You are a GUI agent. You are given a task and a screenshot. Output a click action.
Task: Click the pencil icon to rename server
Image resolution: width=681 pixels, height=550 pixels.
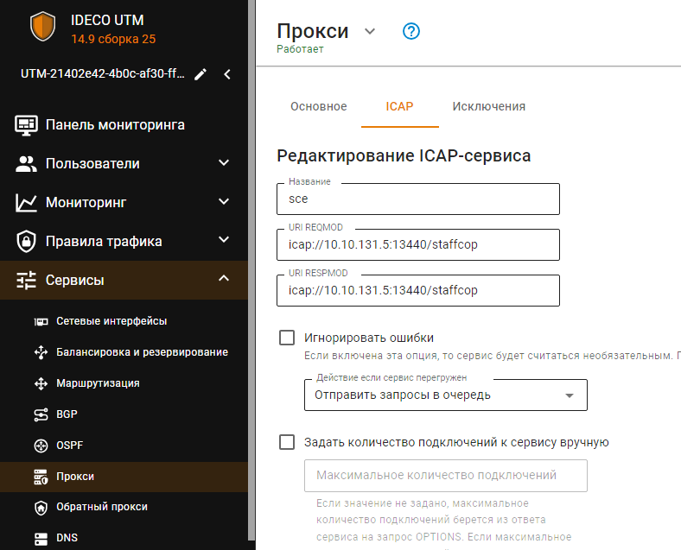[200, 74]
